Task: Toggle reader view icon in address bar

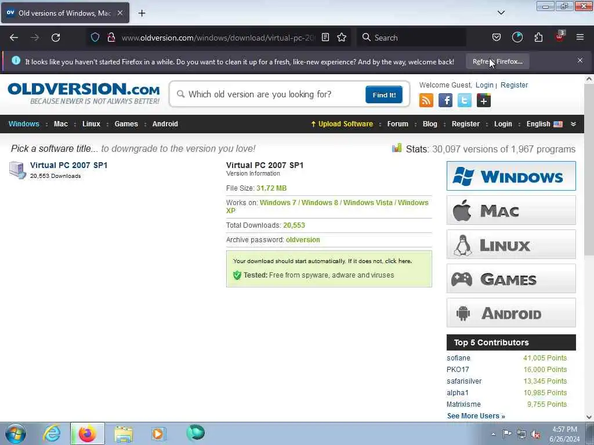Action: (x=325, y=38)
